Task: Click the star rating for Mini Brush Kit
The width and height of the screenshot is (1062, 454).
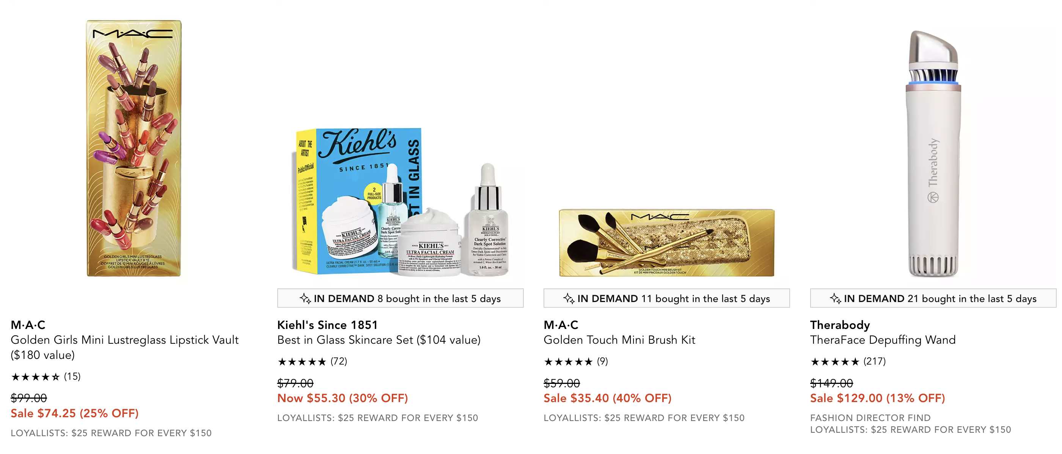Action: point(568,362)
